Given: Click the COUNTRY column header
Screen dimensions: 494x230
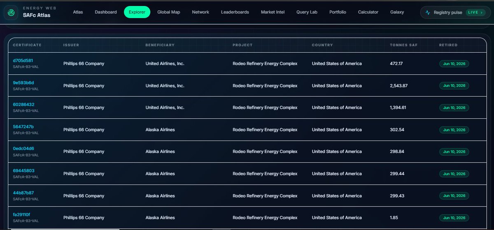Looking at the screenshot, I should point(322,45).
